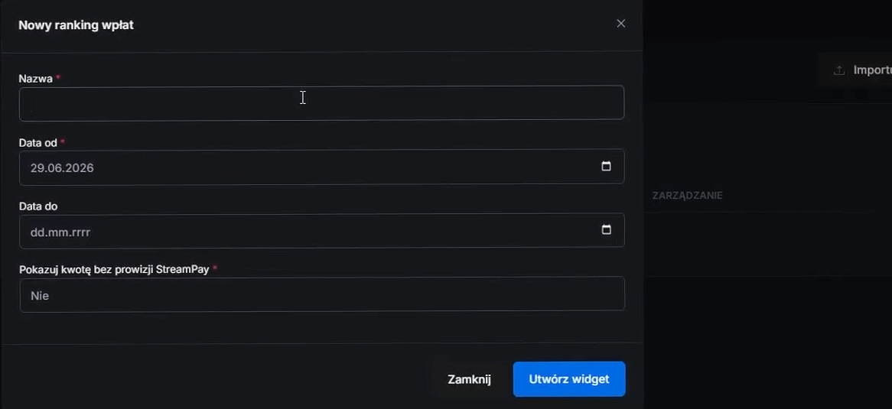Click the upload icon beside Import
Viewport: 892px width, 409px height.
tap(838, 70)
